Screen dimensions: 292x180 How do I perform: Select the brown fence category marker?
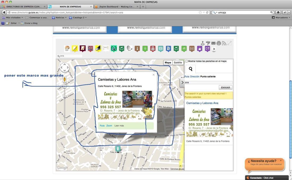pyautogui.click(x=192, y=49)
